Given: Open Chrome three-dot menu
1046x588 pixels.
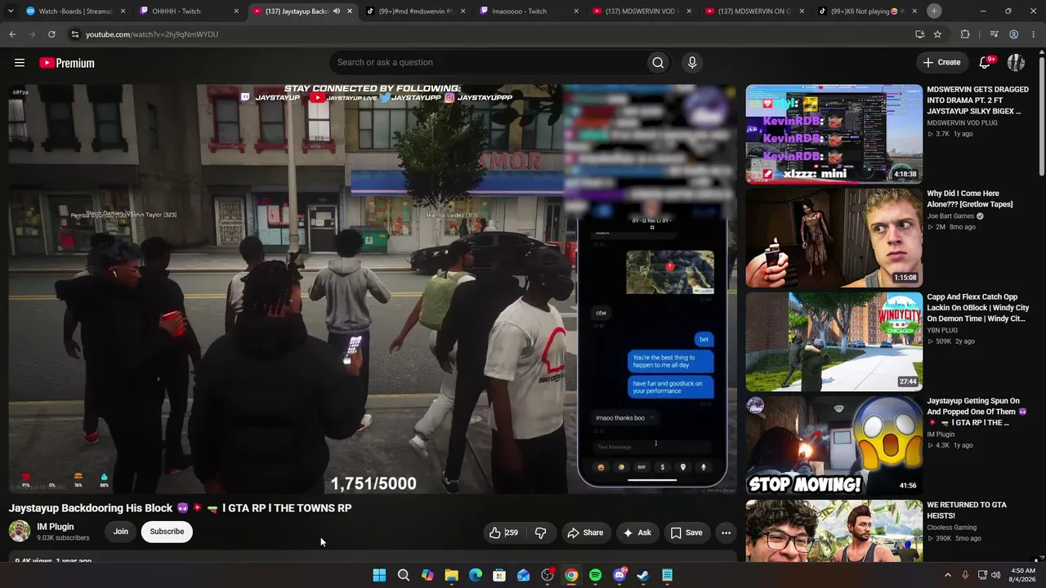Looking at the screenshot, I should coord(1033,34).
